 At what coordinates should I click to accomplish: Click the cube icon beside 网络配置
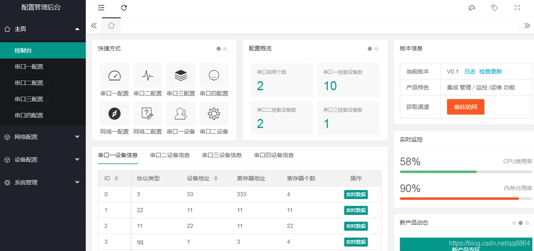[x=7, y=137]
